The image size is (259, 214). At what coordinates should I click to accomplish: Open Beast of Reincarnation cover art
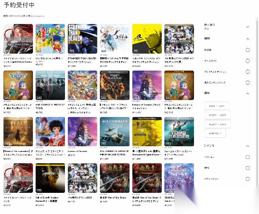pyautogui.click(x=18, y=132)
